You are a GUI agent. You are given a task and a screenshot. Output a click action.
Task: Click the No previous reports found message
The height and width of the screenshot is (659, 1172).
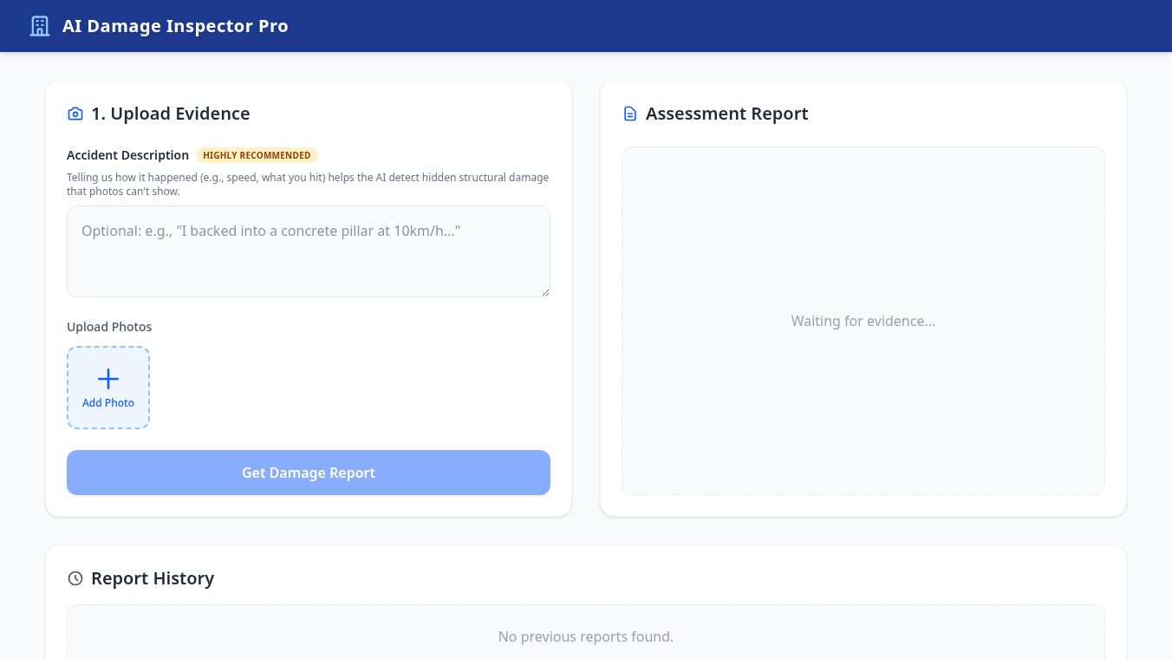pos(586,636)
